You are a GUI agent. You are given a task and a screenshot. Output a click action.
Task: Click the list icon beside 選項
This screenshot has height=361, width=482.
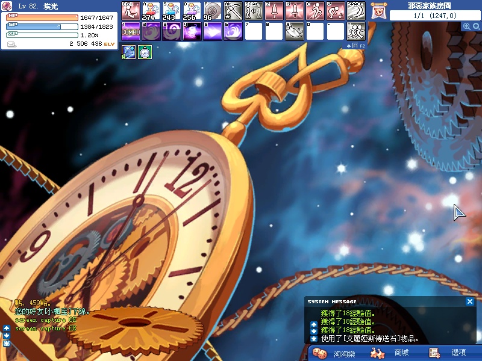434,353
